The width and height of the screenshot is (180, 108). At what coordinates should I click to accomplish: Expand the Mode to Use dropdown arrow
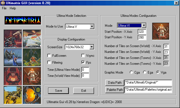(x=92, y=26)
